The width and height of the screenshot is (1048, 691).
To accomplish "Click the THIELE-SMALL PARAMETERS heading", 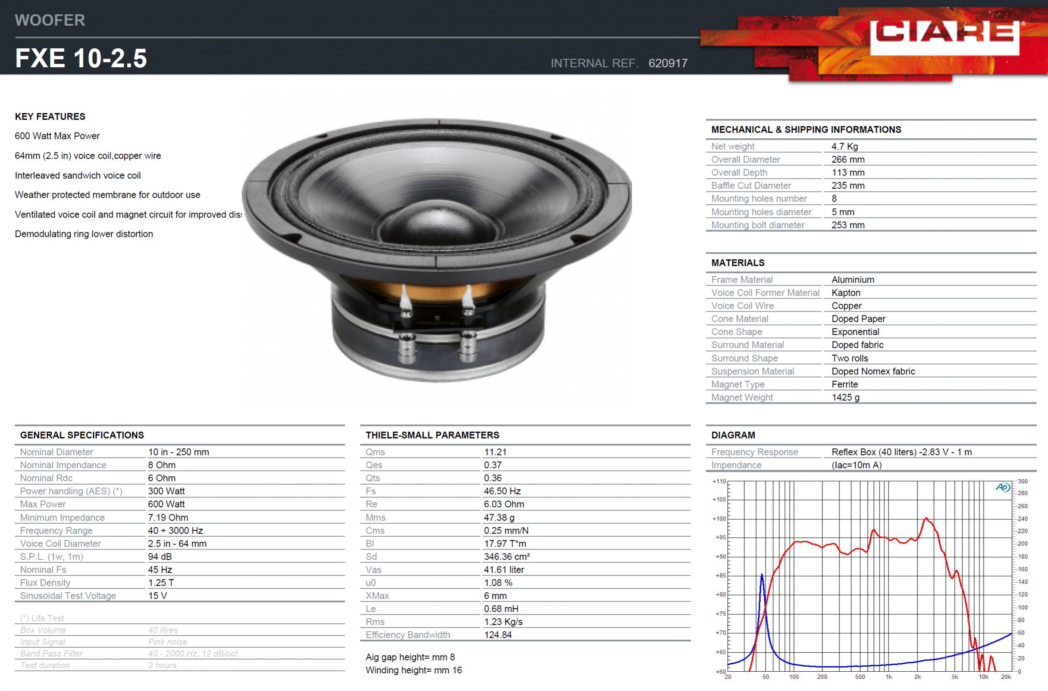I will click(432, 435).
